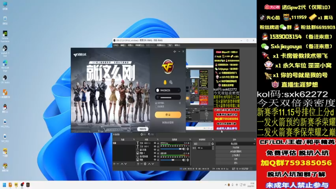Pop out the OBS scene transitions dock
Viewport: 336px width, 189px height.
click(x=213, y=139)
